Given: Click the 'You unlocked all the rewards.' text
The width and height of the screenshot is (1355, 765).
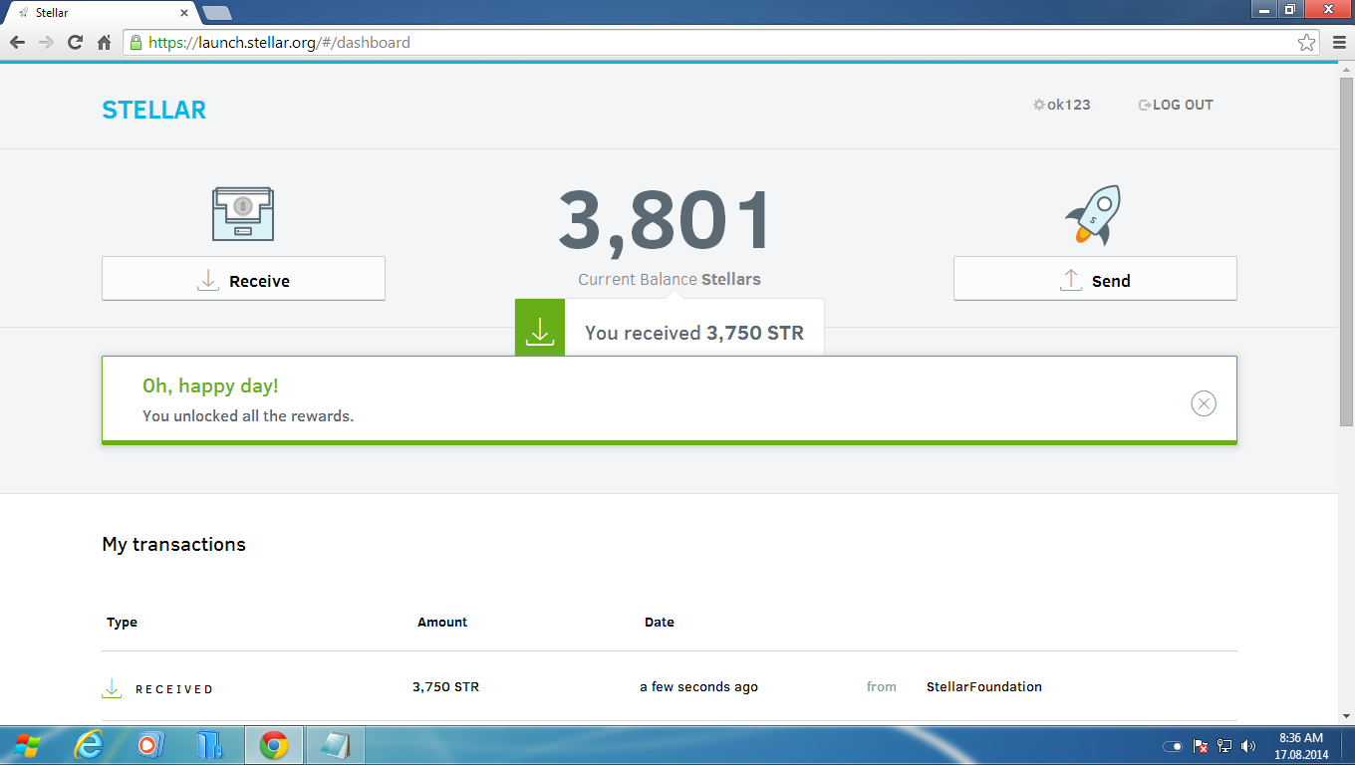Looking at the screenshot, I should click(248, 415).
